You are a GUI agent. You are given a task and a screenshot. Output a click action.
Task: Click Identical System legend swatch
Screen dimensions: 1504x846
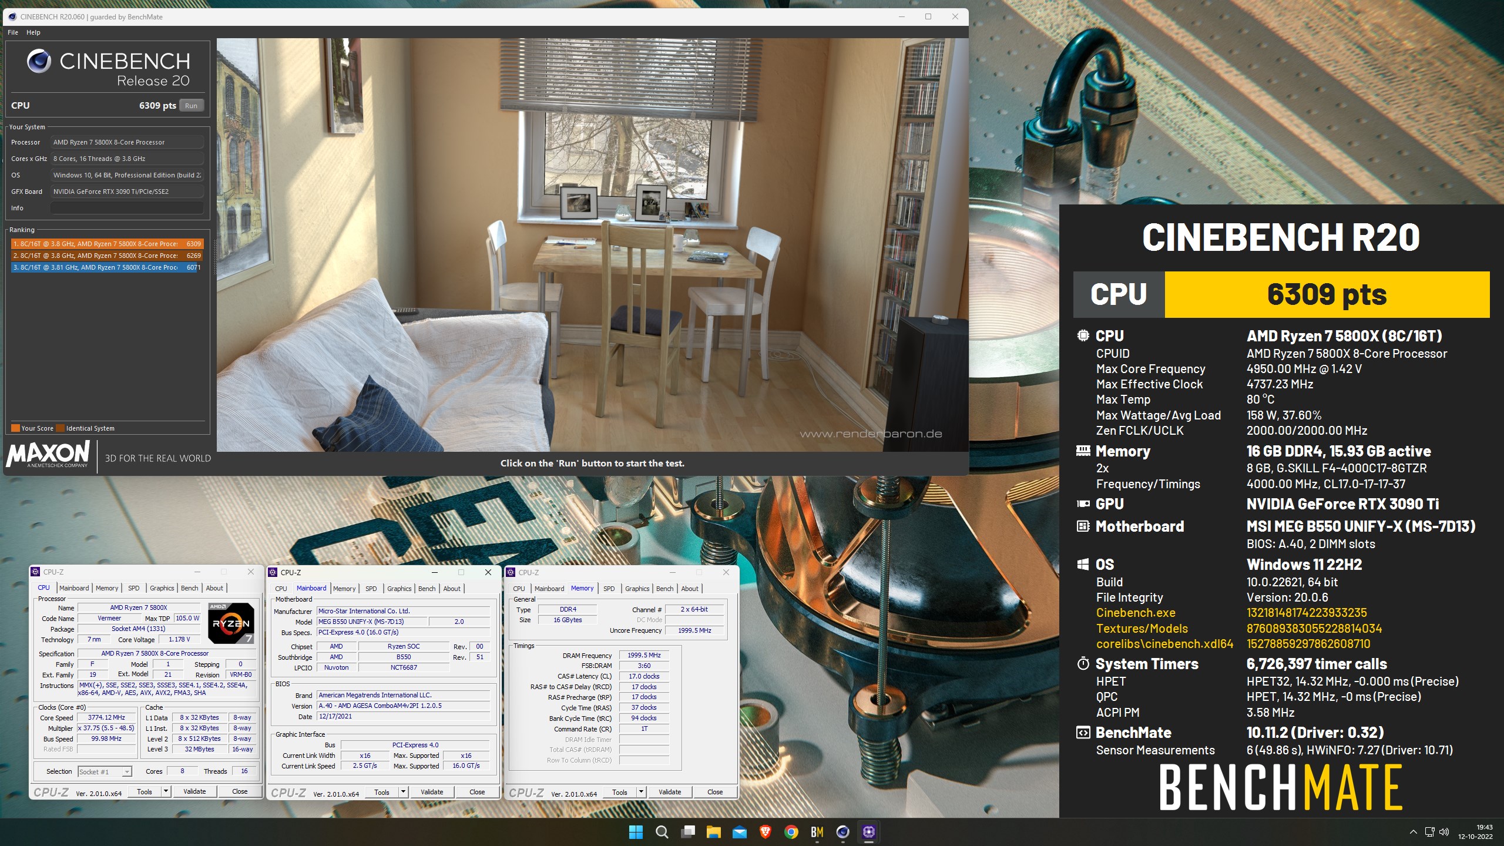coord(60,428)
